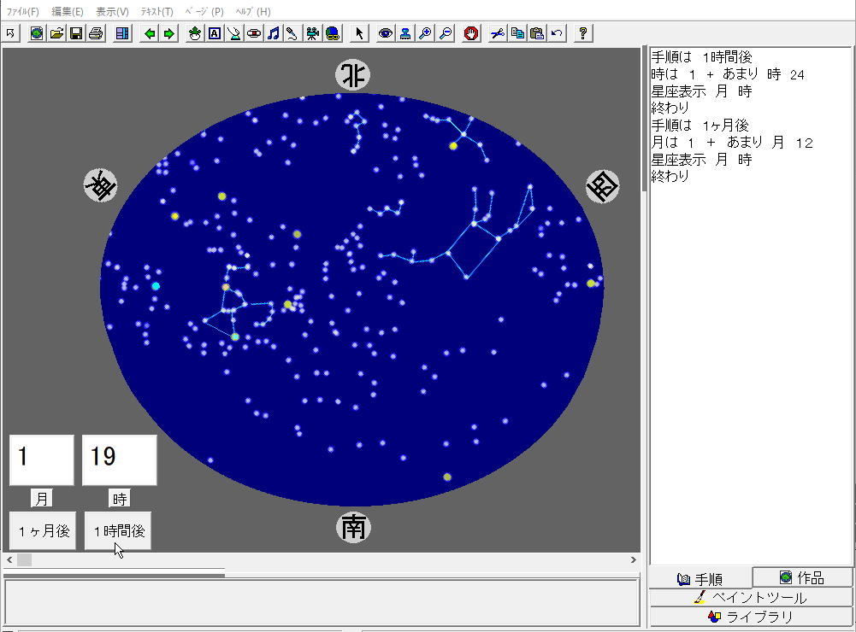This screenshot has width=856, height=632.
Task: Open the ファイル(F) menu
Action: coord(23,12)
